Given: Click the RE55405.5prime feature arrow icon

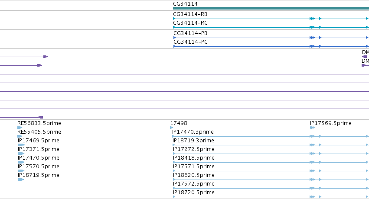Looking at the screenshot, I should 20,136.
